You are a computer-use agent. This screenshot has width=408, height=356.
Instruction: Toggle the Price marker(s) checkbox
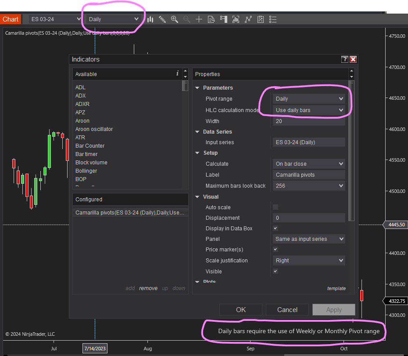276,249
